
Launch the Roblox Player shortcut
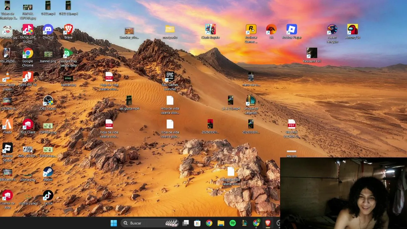[292, 31]
